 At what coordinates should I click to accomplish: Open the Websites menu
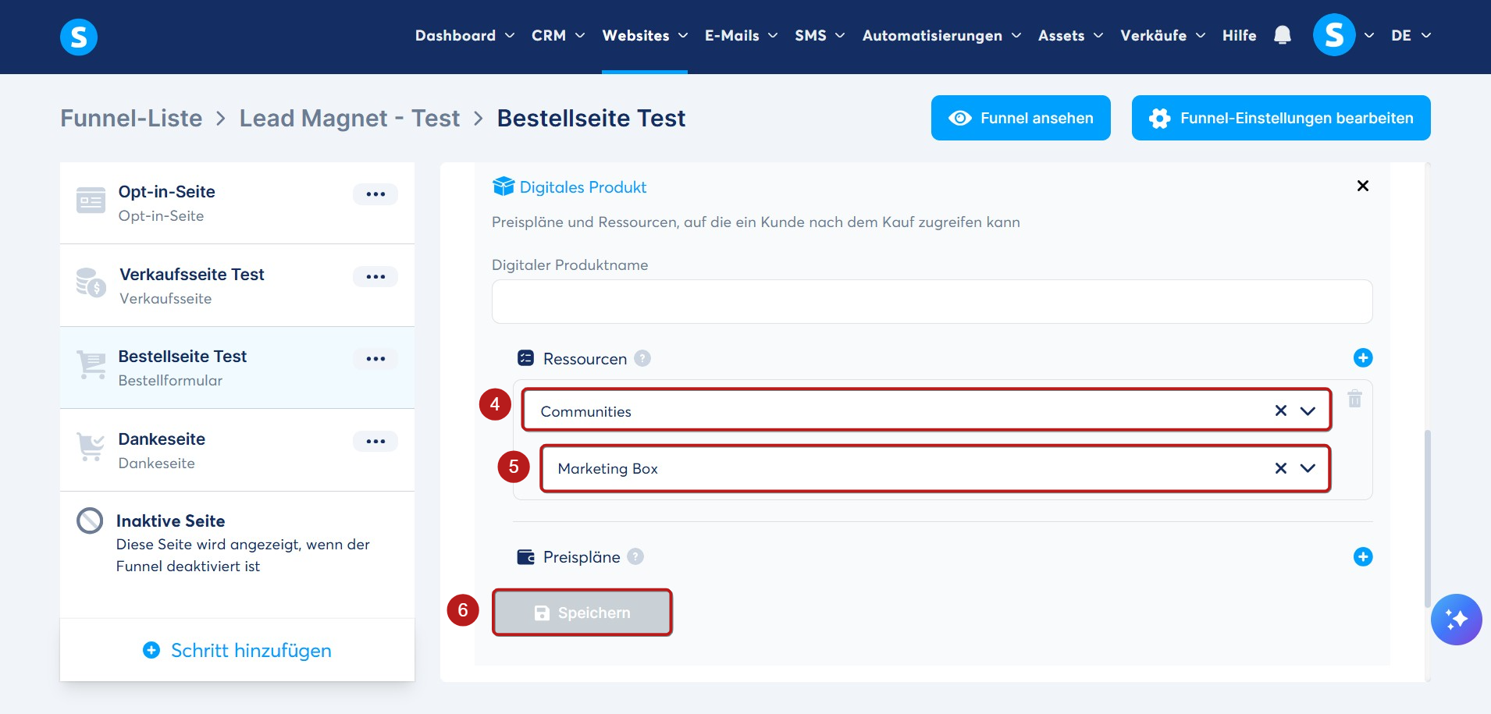coord(645,35)
